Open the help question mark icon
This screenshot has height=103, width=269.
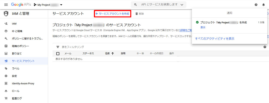(x=256, y=5)
